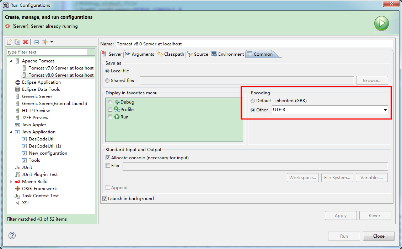This screenshot has height=249, width=402.
Task: Collapse the Java Application tree node
Action: [11, 132]
